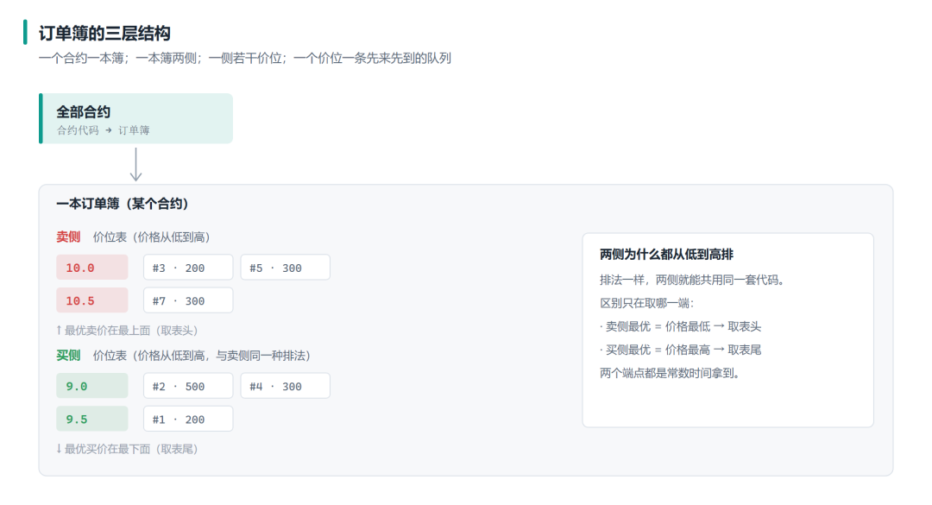Click the 订单簿的三层结构 page heading

pos(104,34)
